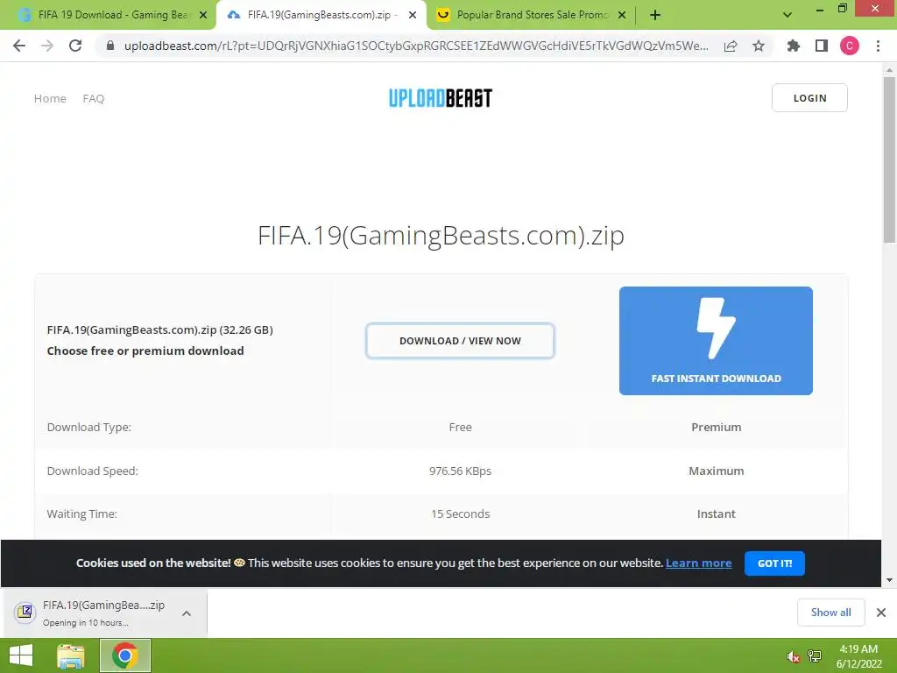Switch to Popular Brand Stores Sale tab
The width and height of the screenshot is (897, 673).
coord(532,15)
